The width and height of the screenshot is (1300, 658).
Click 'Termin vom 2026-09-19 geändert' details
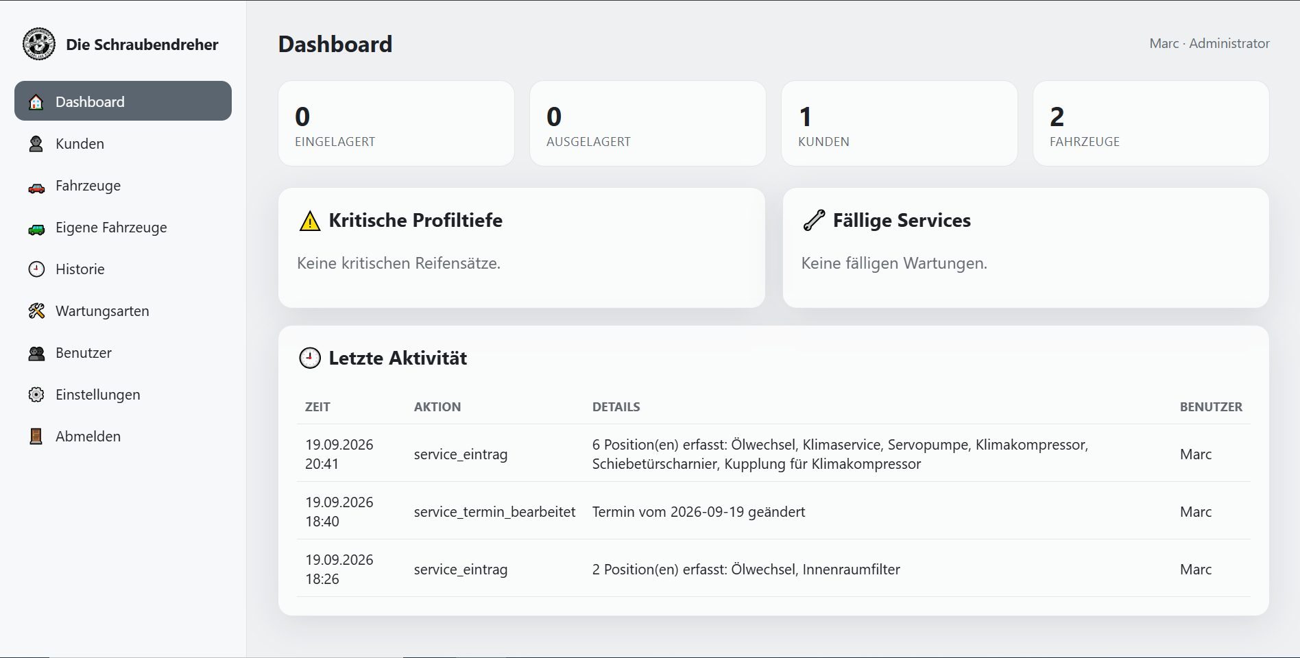[699, 512]
